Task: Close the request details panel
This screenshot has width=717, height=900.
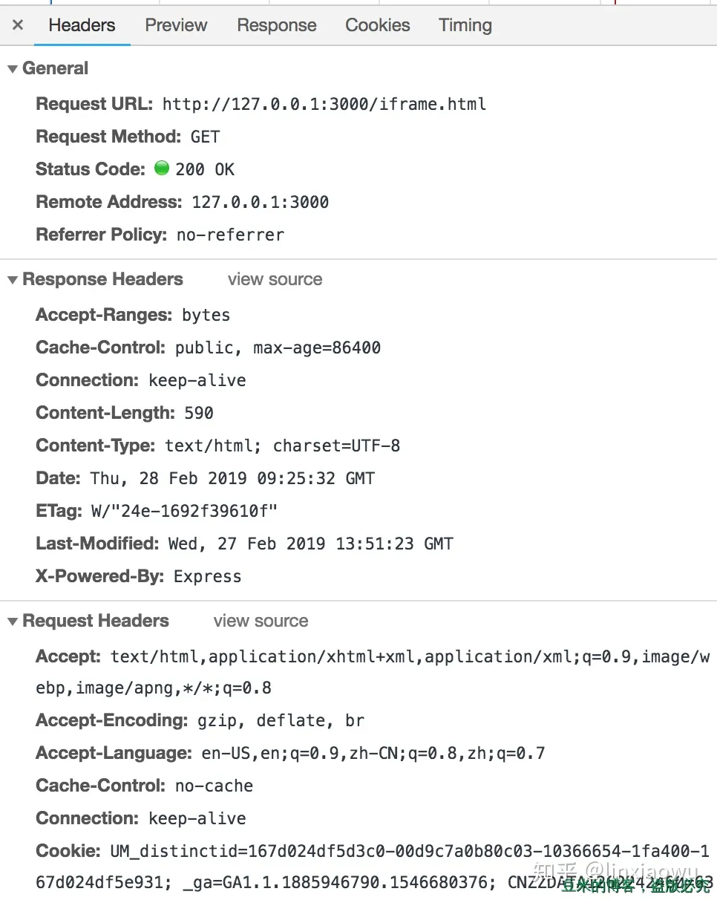Action: (18, 25)
